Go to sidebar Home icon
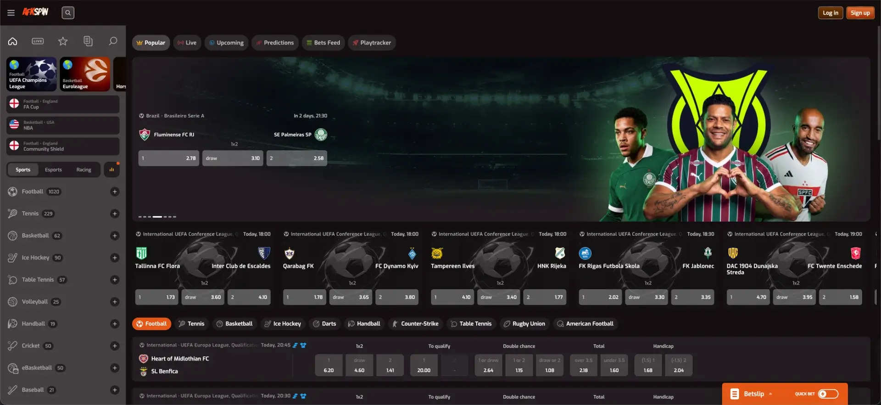 click(x=13, y=41)
